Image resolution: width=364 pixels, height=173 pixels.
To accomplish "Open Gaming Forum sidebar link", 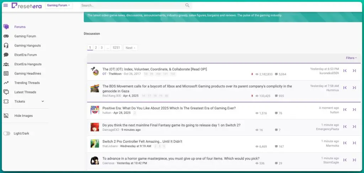I will [25, 36].
